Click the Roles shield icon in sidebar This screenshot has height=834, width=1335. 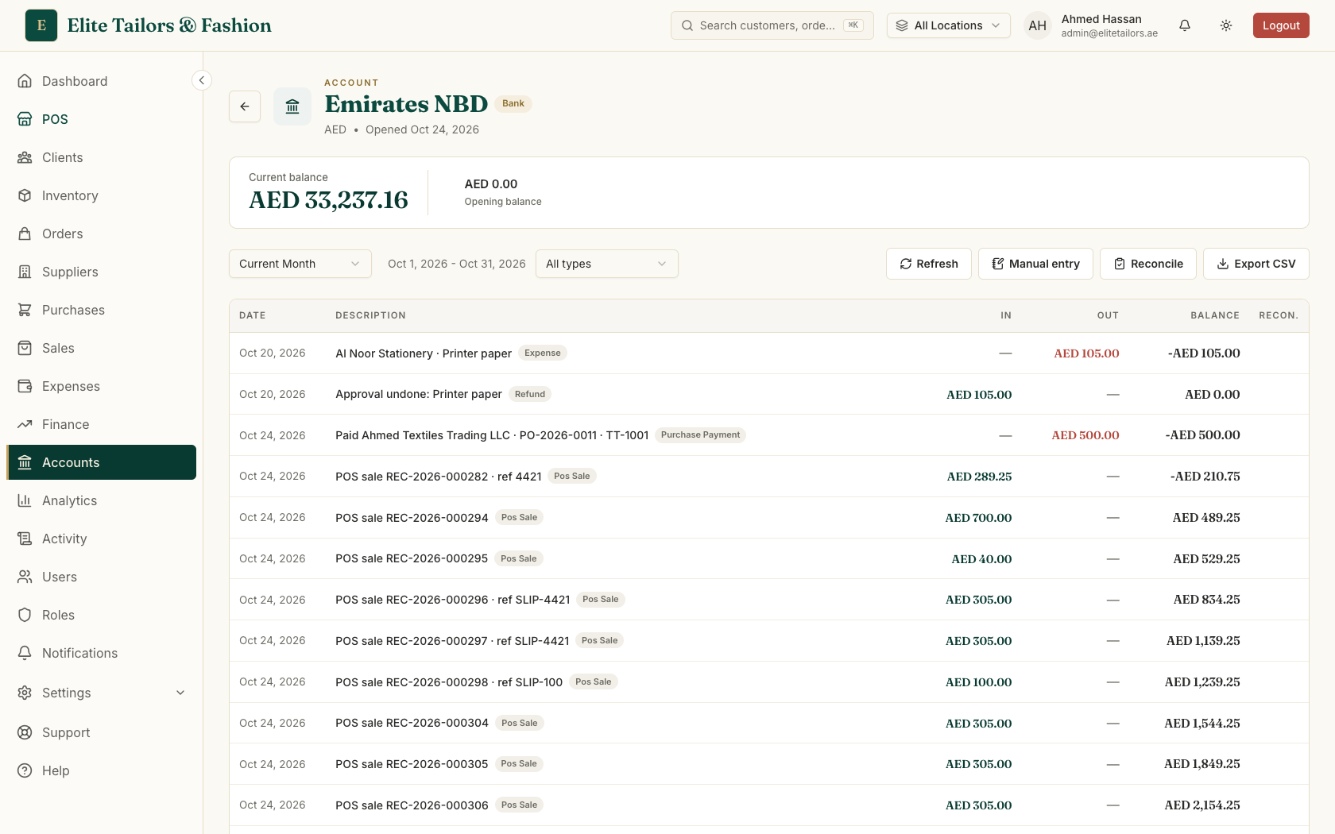tap(25, 615)
